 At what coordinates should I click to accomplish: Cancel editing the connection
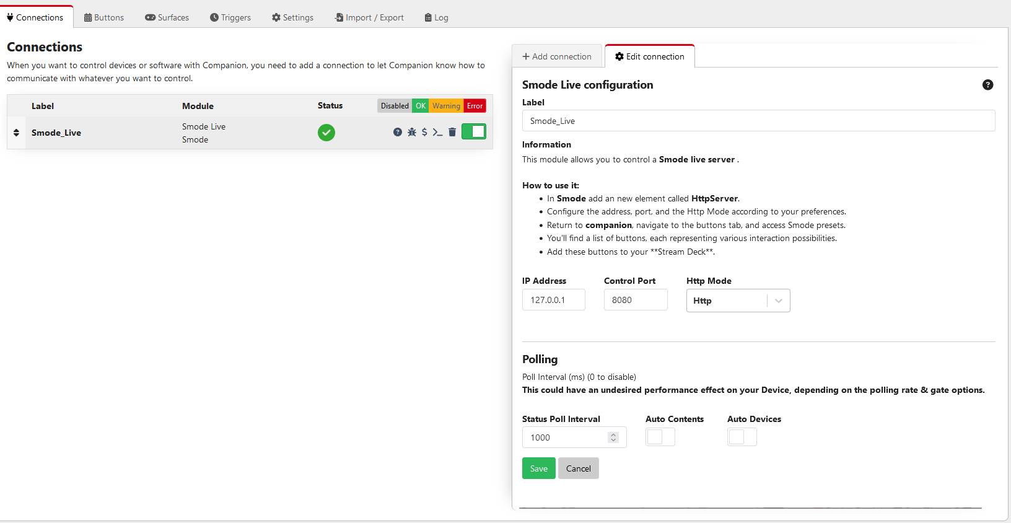(579, 468)
